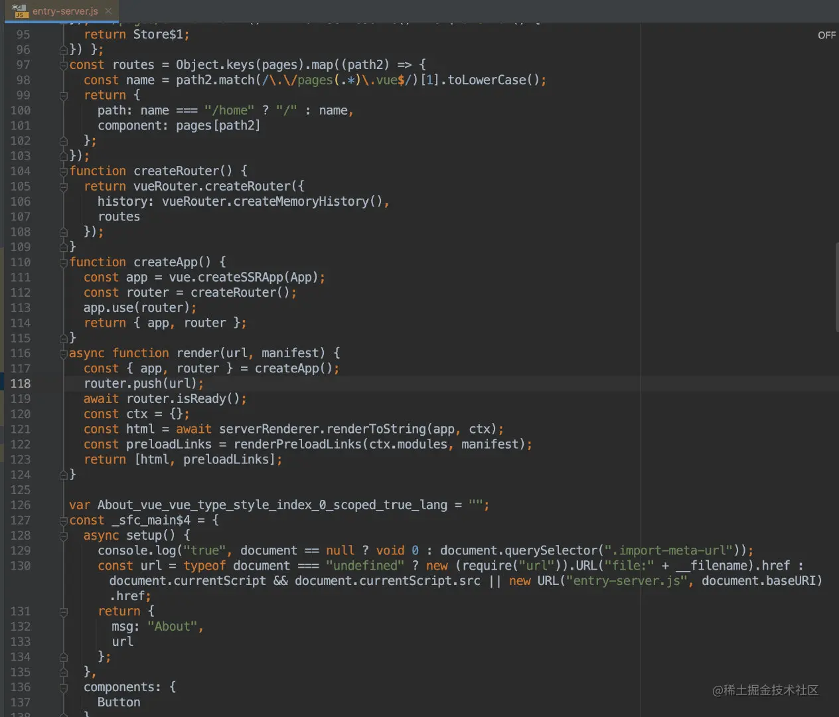Click 'app.use(router)' on line 113
Viewport: 839px width, 717px height.
pos(137,308)
